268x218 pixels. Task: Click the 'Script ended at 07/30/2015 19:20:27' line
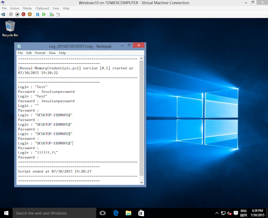coord(55,172)
